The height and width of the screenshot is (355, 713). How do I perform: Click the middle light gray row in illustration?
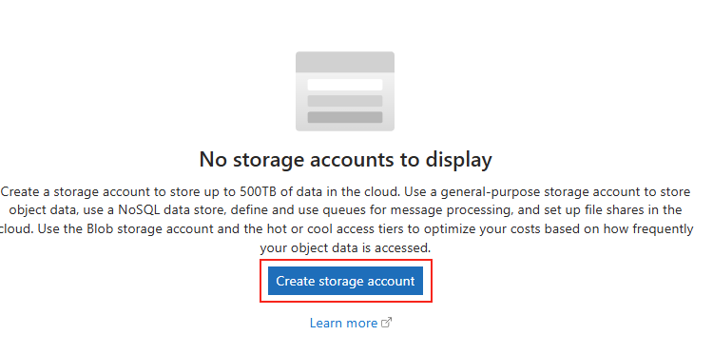[x=345, y=101]
